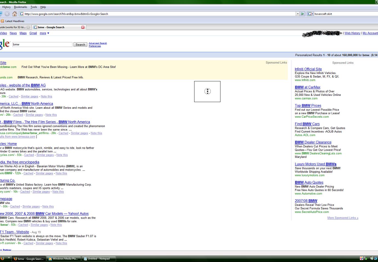Click the Stop loading button
This screenshot has width=378, height=262.
[7, 14]
